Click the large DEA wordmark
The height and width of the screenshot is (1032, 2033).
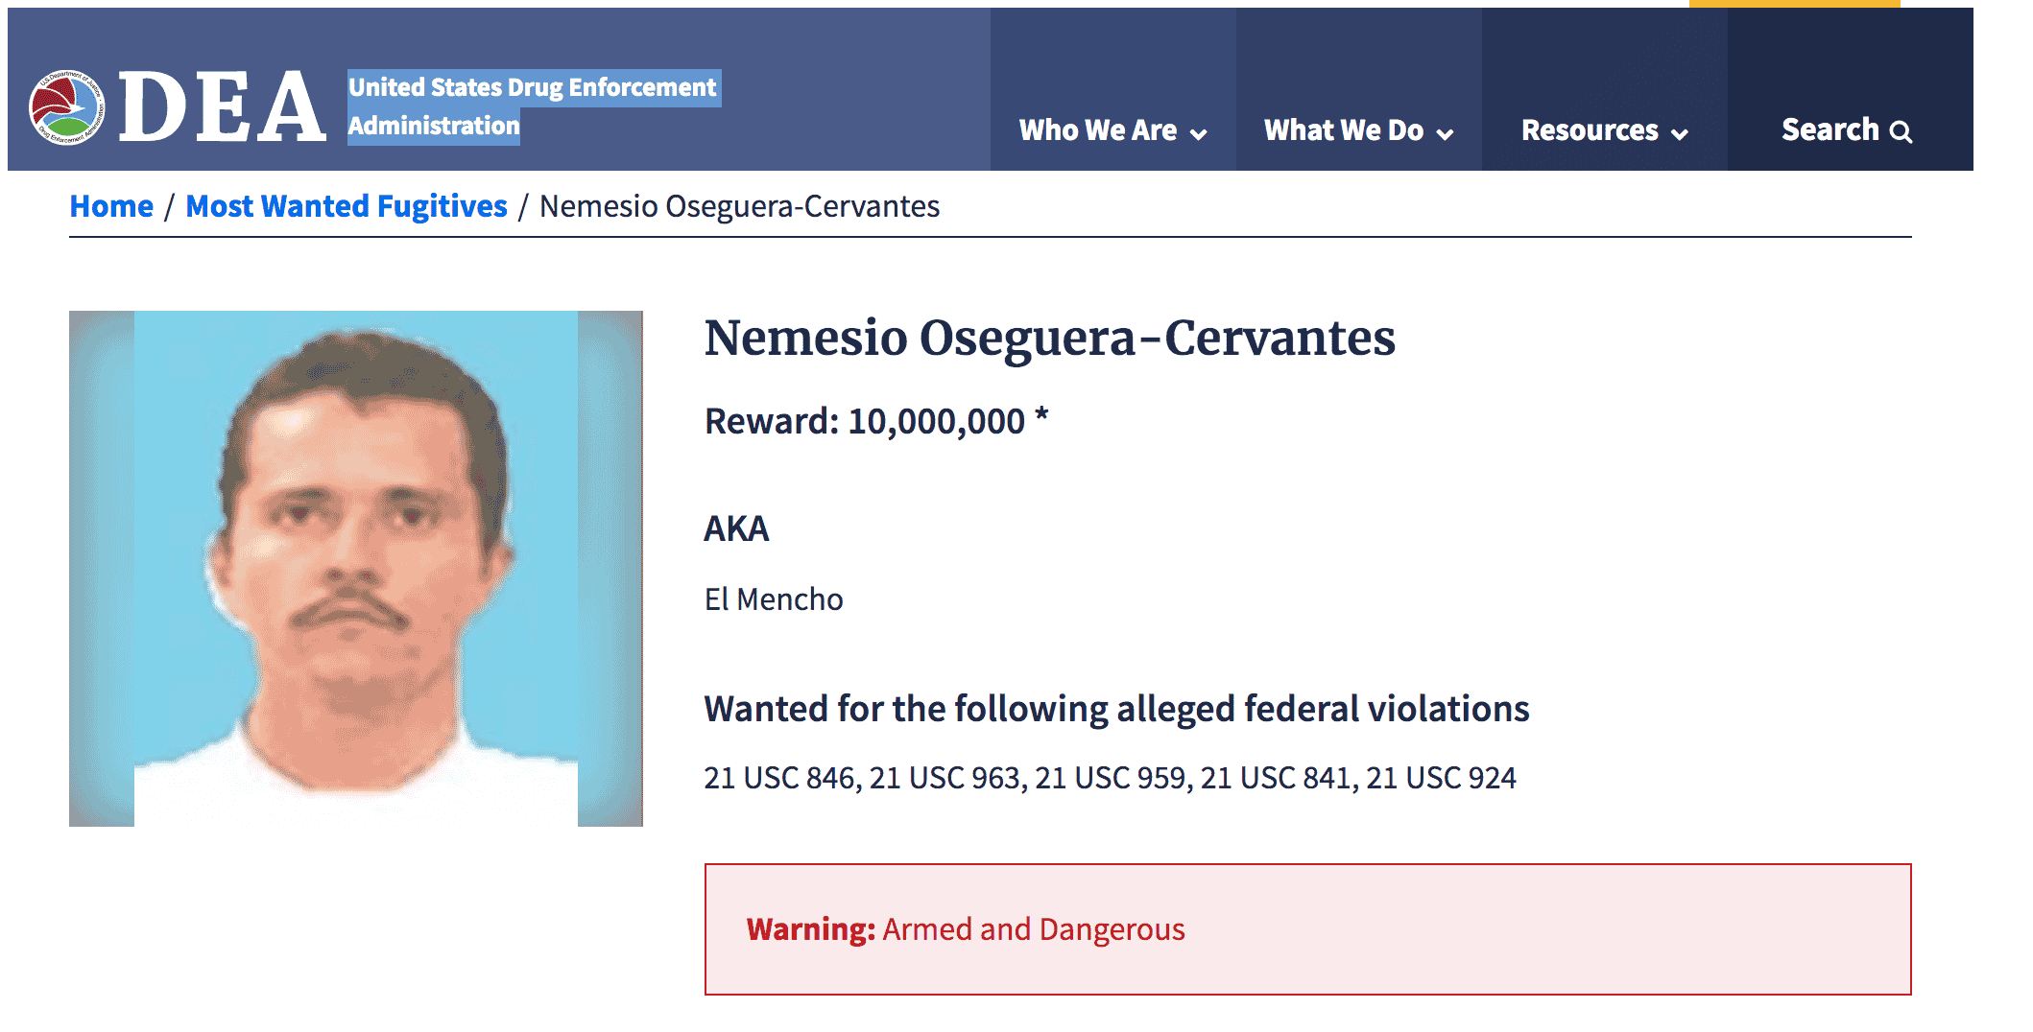222,107
